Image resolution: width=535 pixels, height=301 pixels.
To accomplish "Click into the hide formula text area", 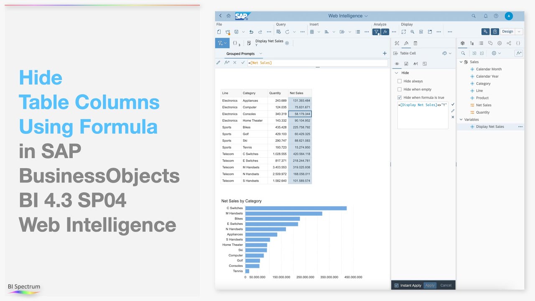I will (423, 115).
